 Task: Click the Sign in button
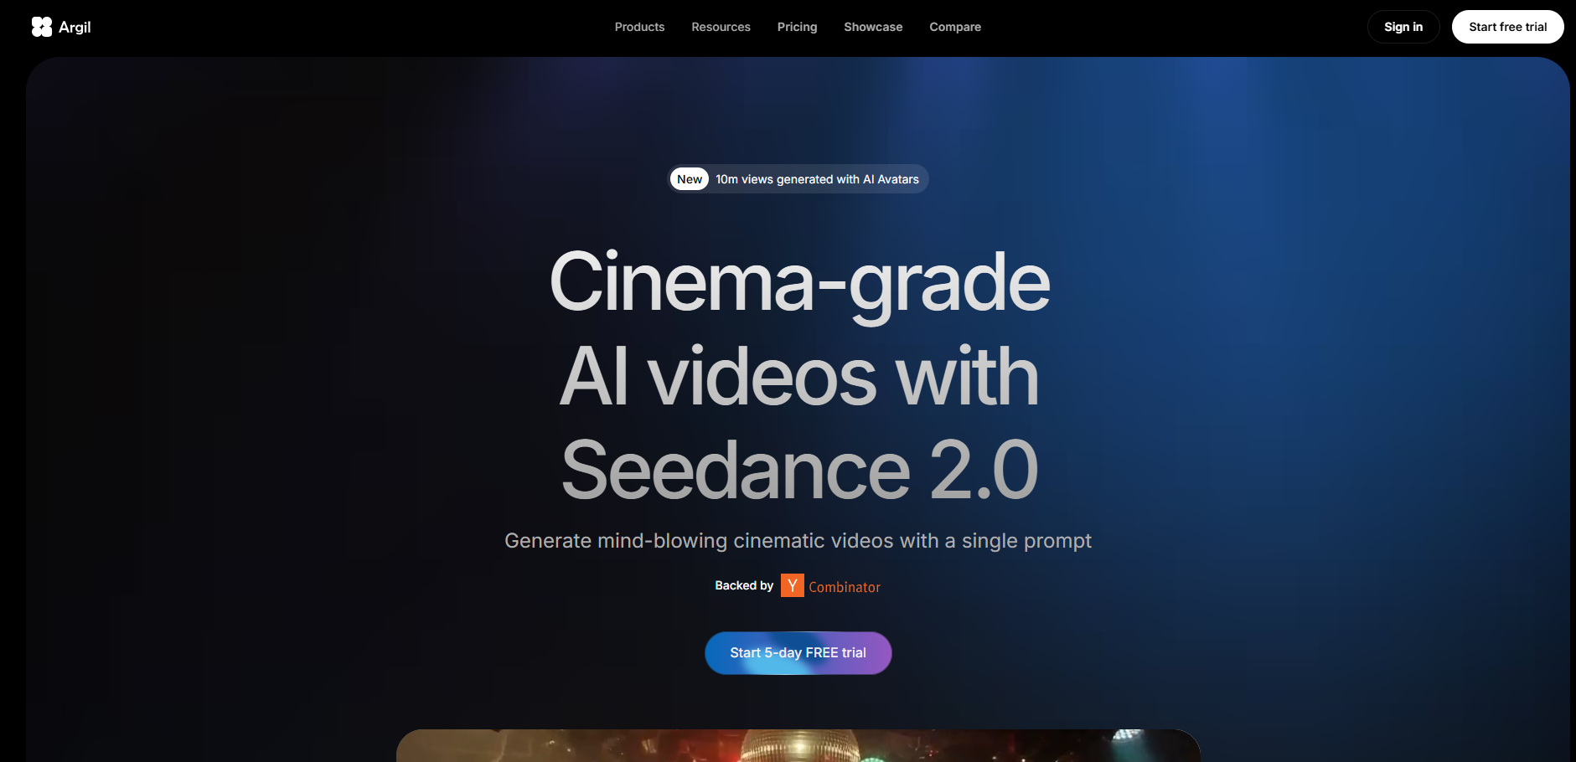1403,27
